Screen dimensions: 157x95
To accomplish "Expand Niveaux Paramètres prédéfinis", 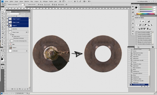I will 137,32.
